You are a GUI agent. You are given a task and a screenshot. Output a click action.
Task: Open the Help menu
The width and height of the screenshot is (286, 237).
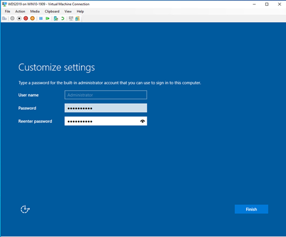[x=80, y=11]
